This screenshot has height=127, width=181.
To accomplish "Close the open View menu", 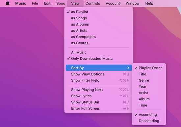I will (x=75, y=3).
